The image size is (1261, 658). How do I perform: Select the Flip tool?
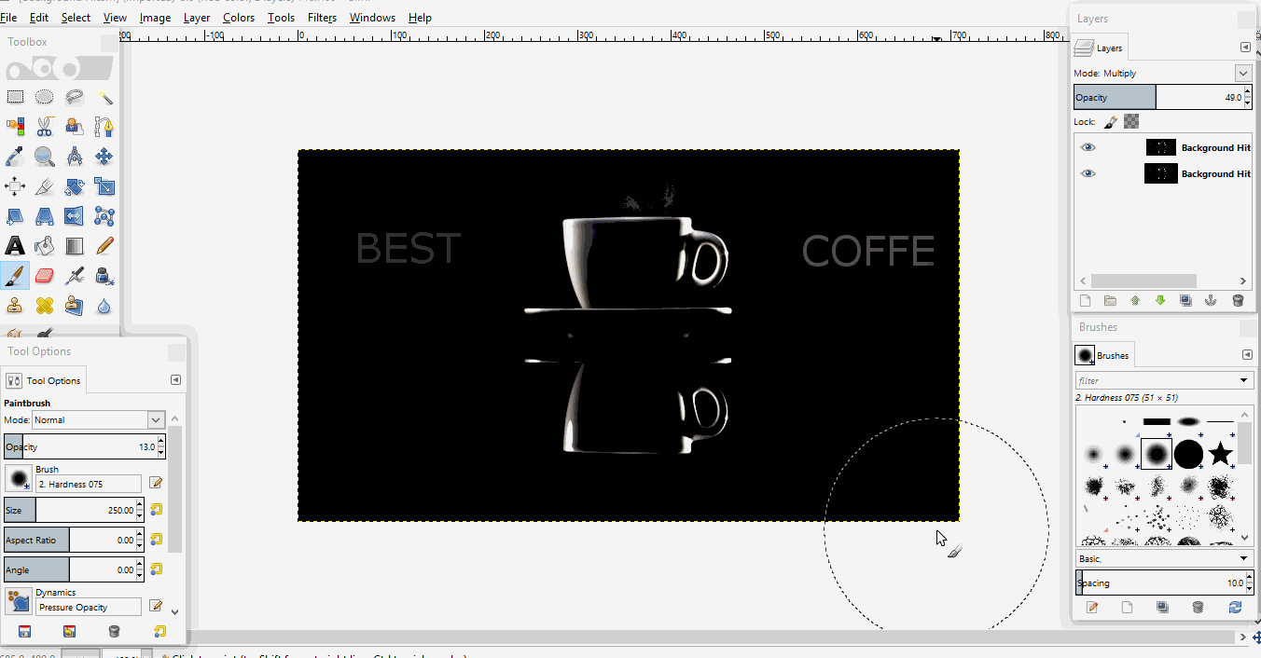[75, 216]
